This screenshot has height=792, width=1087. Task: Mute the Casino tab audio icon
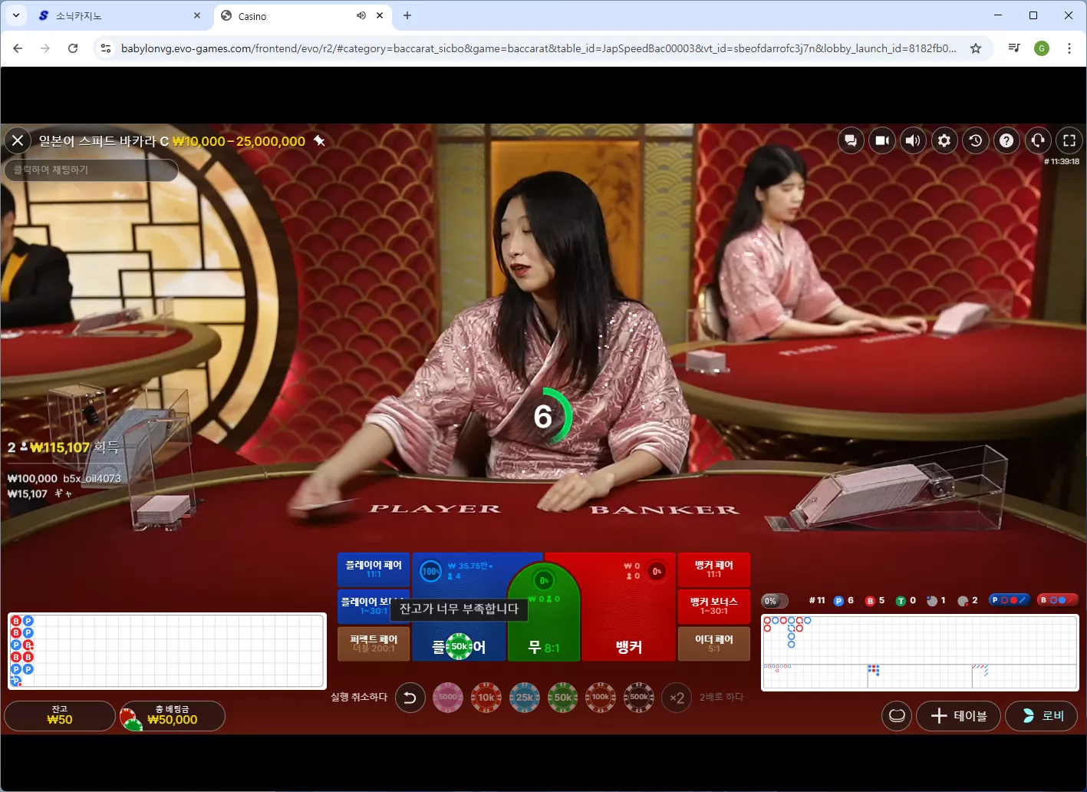point(361,15)
